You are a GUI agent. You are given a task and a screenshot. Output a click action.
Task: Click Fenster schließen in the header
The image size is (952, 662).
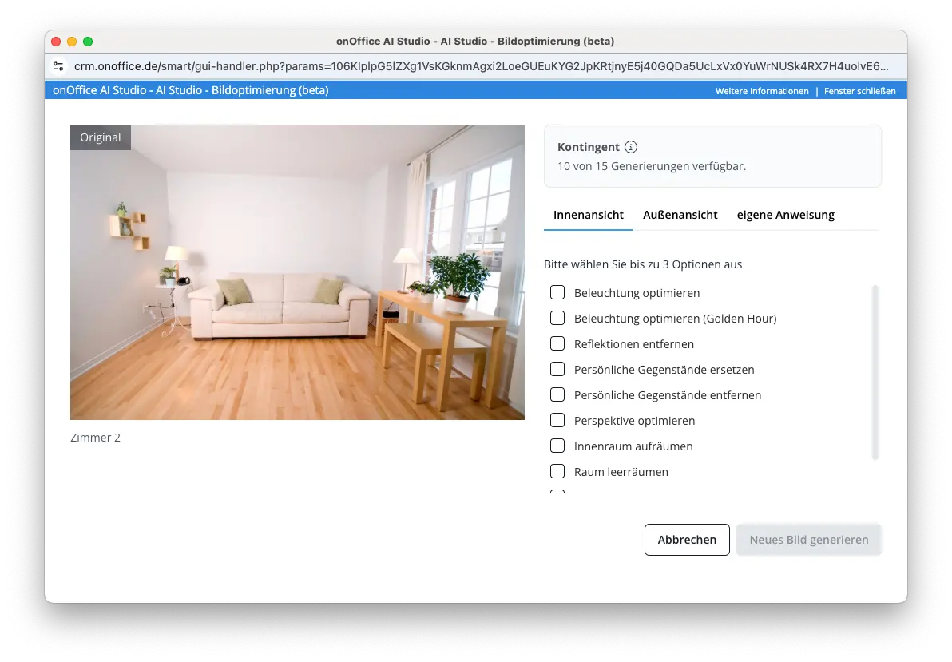click(x=861, y=91)
